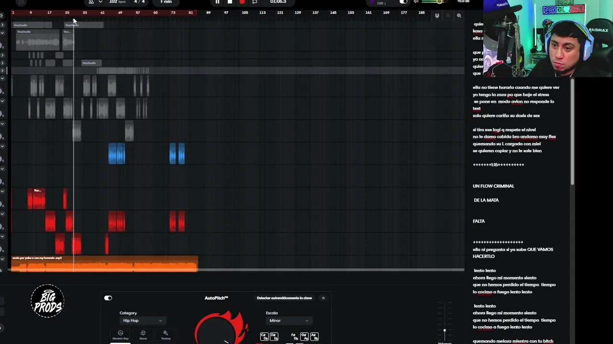Screen dimensions: 613x344
Task: Jump to bar 81 on the ruler
Action: click(x=191, y=12)
